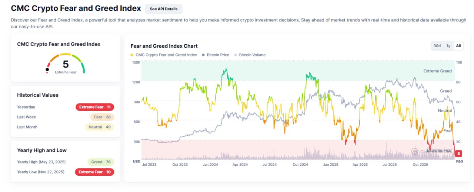
Task: Click the CoinMarketCap watermark logo on chart
Action: pos(415,151)
